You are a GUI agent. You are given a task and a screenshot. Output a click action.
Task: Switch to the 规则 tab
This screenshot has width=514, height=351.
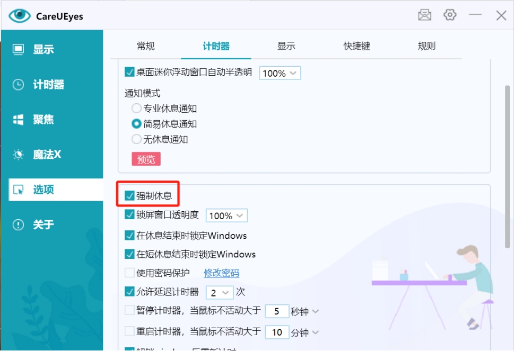[x=426, y=46]
